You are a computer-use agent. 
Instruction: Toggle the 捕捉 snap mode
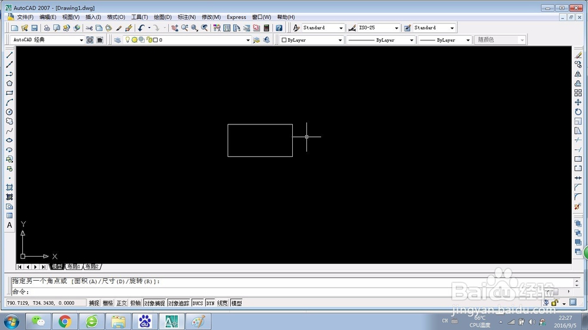tap(94, 303)
